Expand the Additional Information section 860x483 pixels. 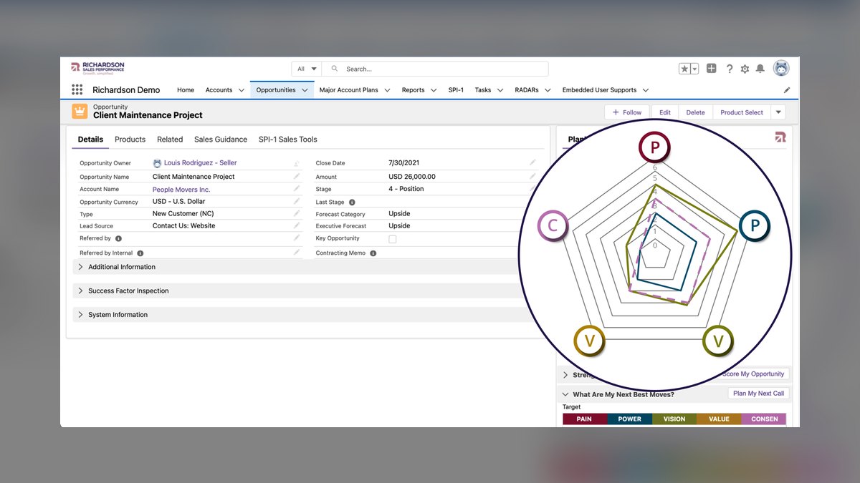click(x=80, y=267)
